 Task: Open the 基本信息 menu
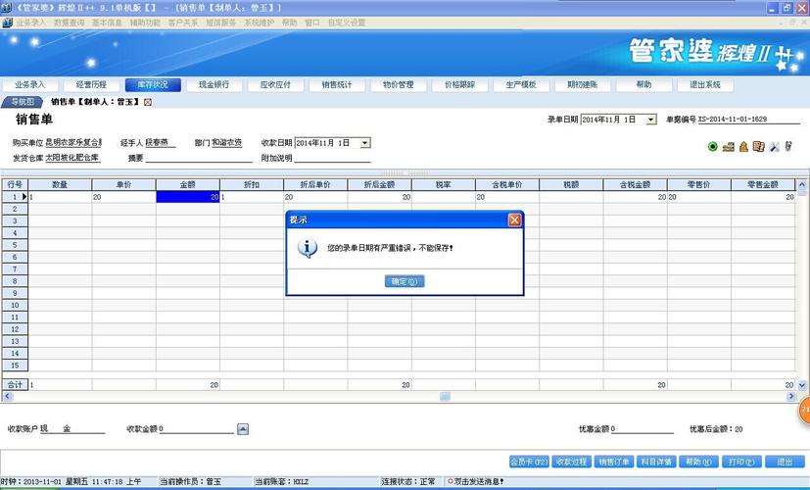click(107, 23)
